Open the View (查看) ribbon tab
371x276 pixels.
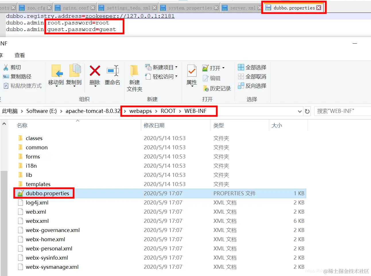[20, 55]
